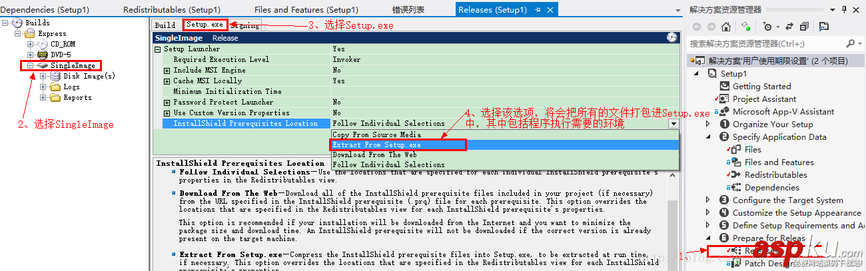This screenshot has height=271, width=866.
Task: Expand the Include MSI Engine property
Action: (x=167, y=70)
